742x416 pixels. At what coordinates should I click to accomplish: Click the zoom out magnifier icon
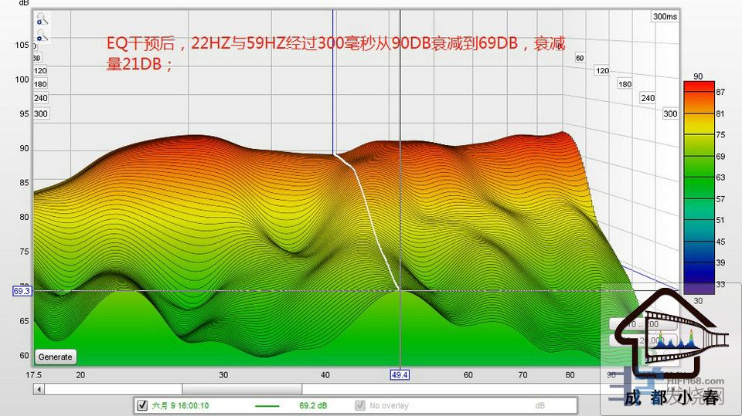40,36
